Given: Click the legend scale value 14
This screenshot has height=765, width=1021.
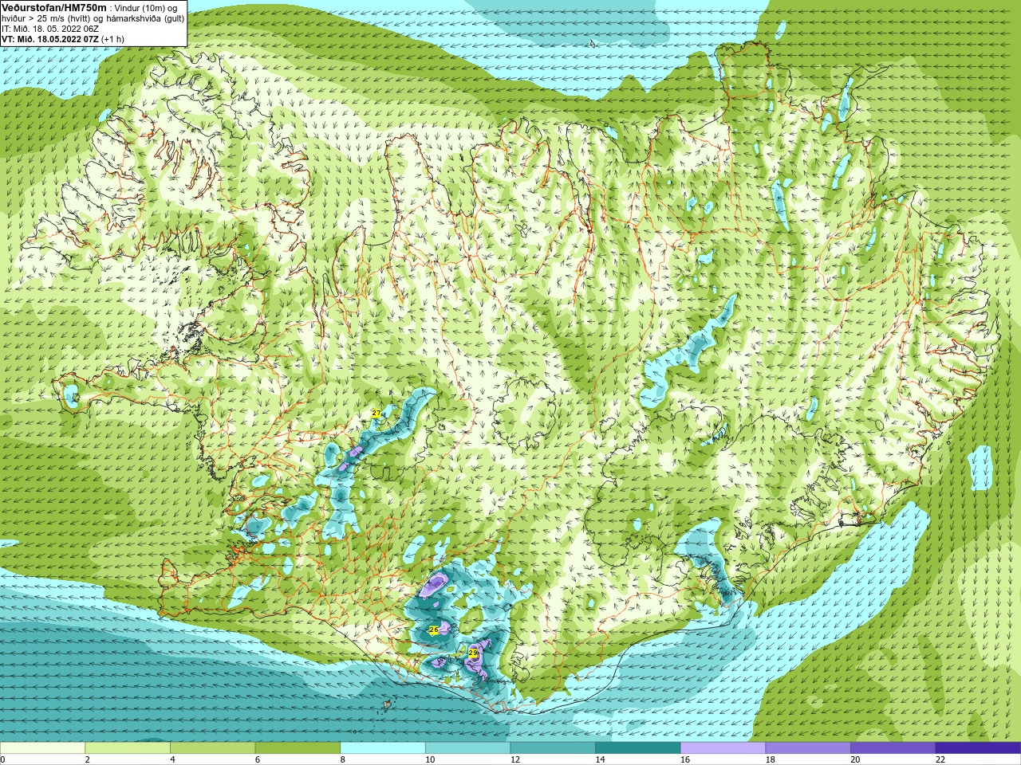Looking at the screenshot, I should coord(601,759).
